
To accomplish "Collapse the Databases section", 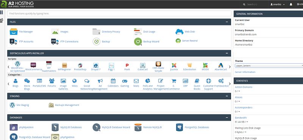I will (x=226, y=118).
